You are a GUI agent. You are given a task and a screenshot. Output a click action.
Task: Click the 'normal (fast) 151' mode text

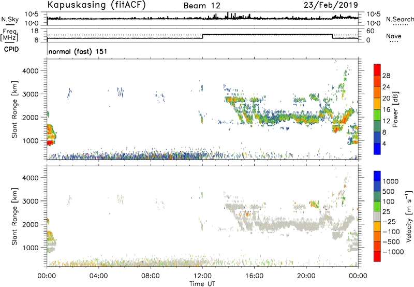(x=78, y=51)
